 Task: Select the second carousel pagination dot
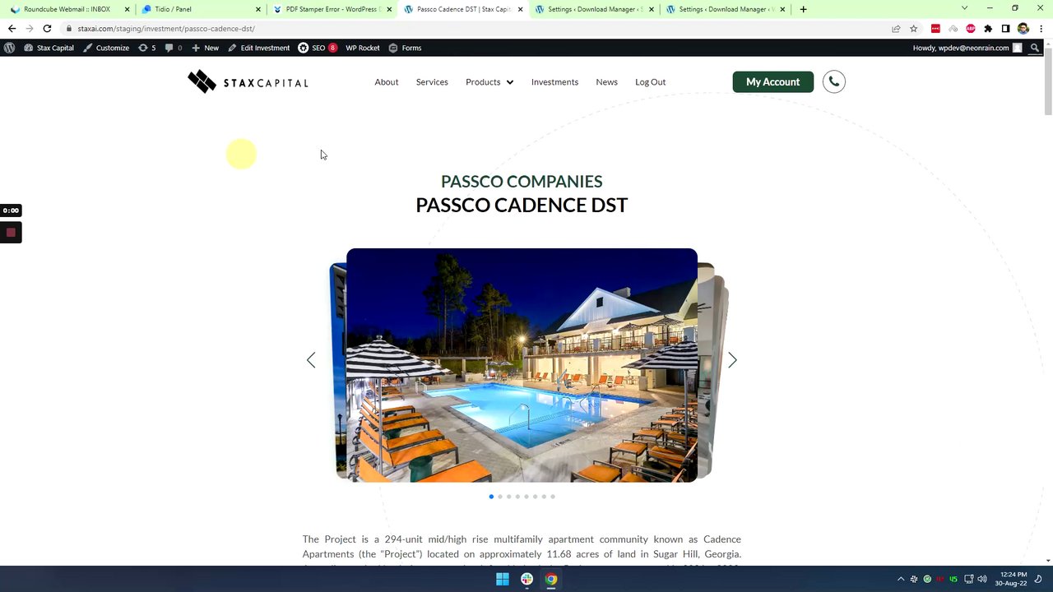pyautogui.click(x=500, y=497)
